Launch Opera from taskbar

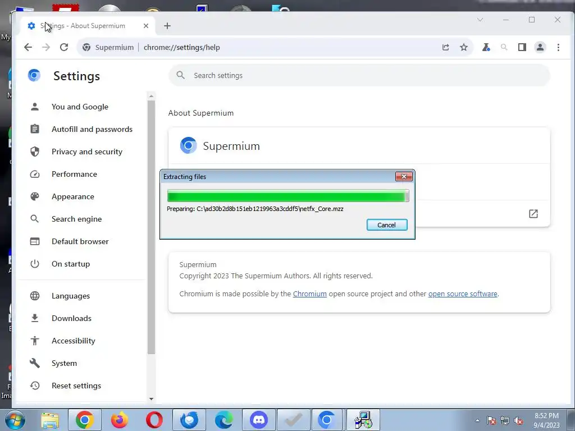click(x=154, y=420)
